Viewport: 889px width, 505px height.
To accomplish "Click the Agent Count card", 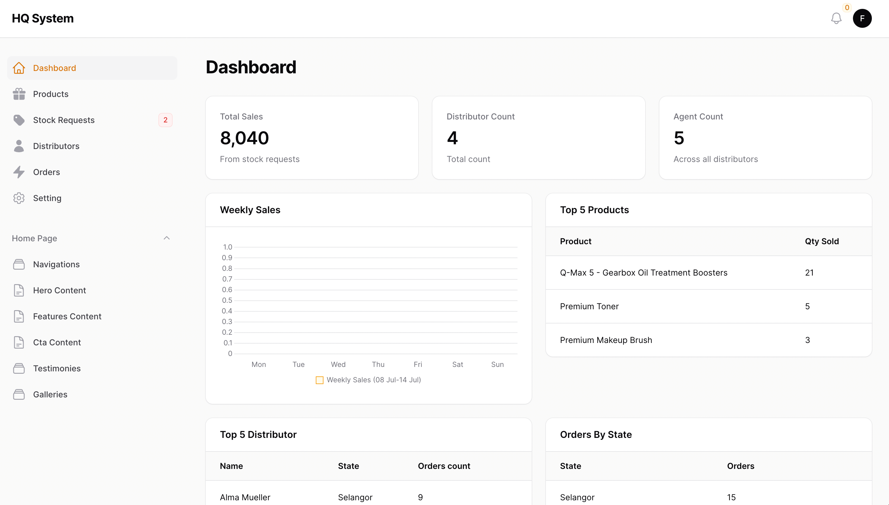I will click(x=765, y=138).
